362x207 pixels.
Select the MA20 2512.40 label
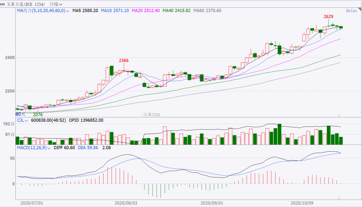(x=146, y=11)
